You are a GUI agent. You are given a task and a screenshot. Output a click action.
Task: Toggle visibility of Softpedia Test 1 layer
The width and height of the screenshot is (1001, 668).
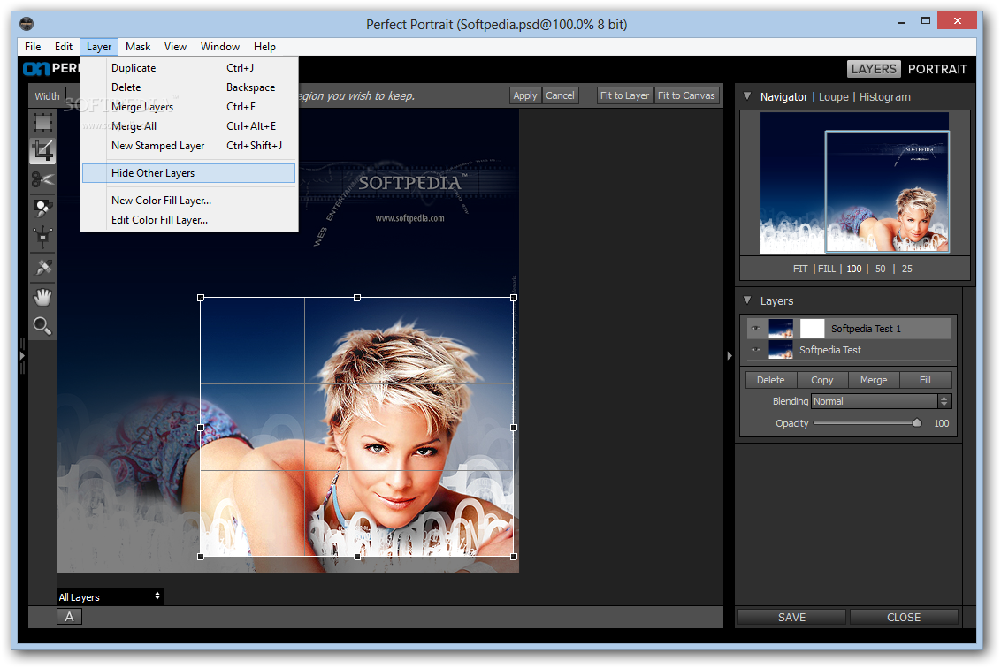click(756, 329)
